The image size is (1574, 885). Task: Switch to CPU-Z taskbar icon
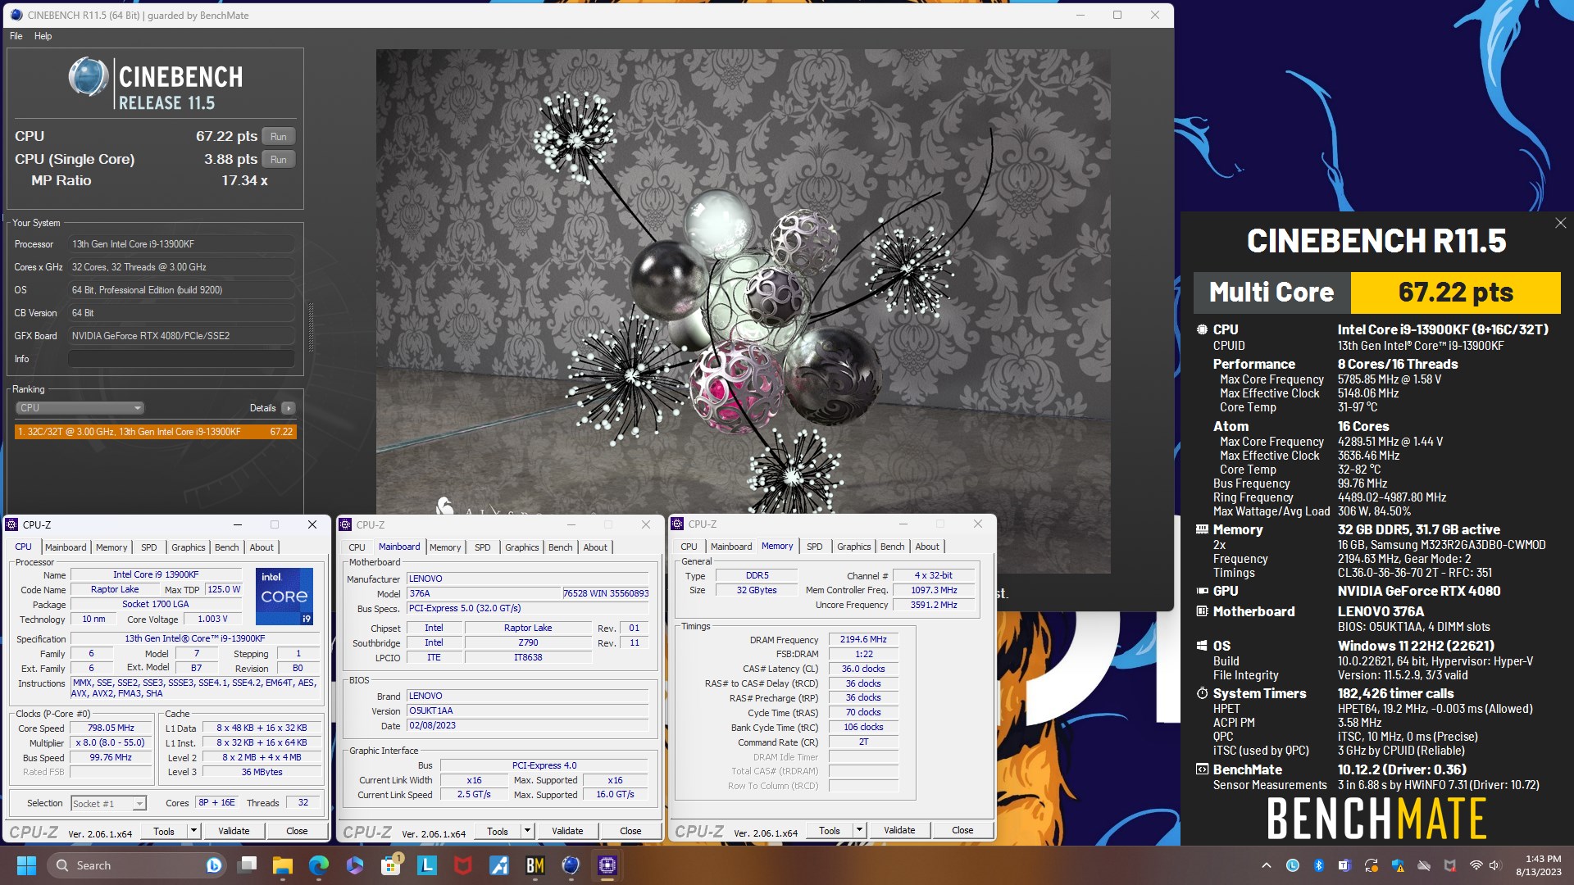pyautogui.click(x=607, y=865)
